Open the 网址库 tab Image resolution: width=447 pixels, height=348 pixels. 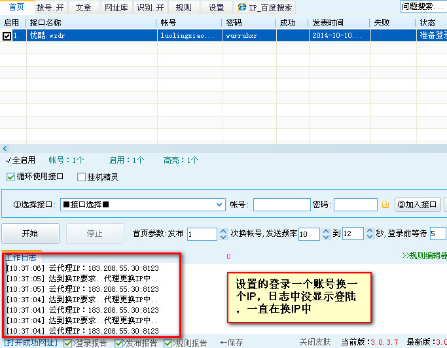pyautogui.click(x=116, y=8)
